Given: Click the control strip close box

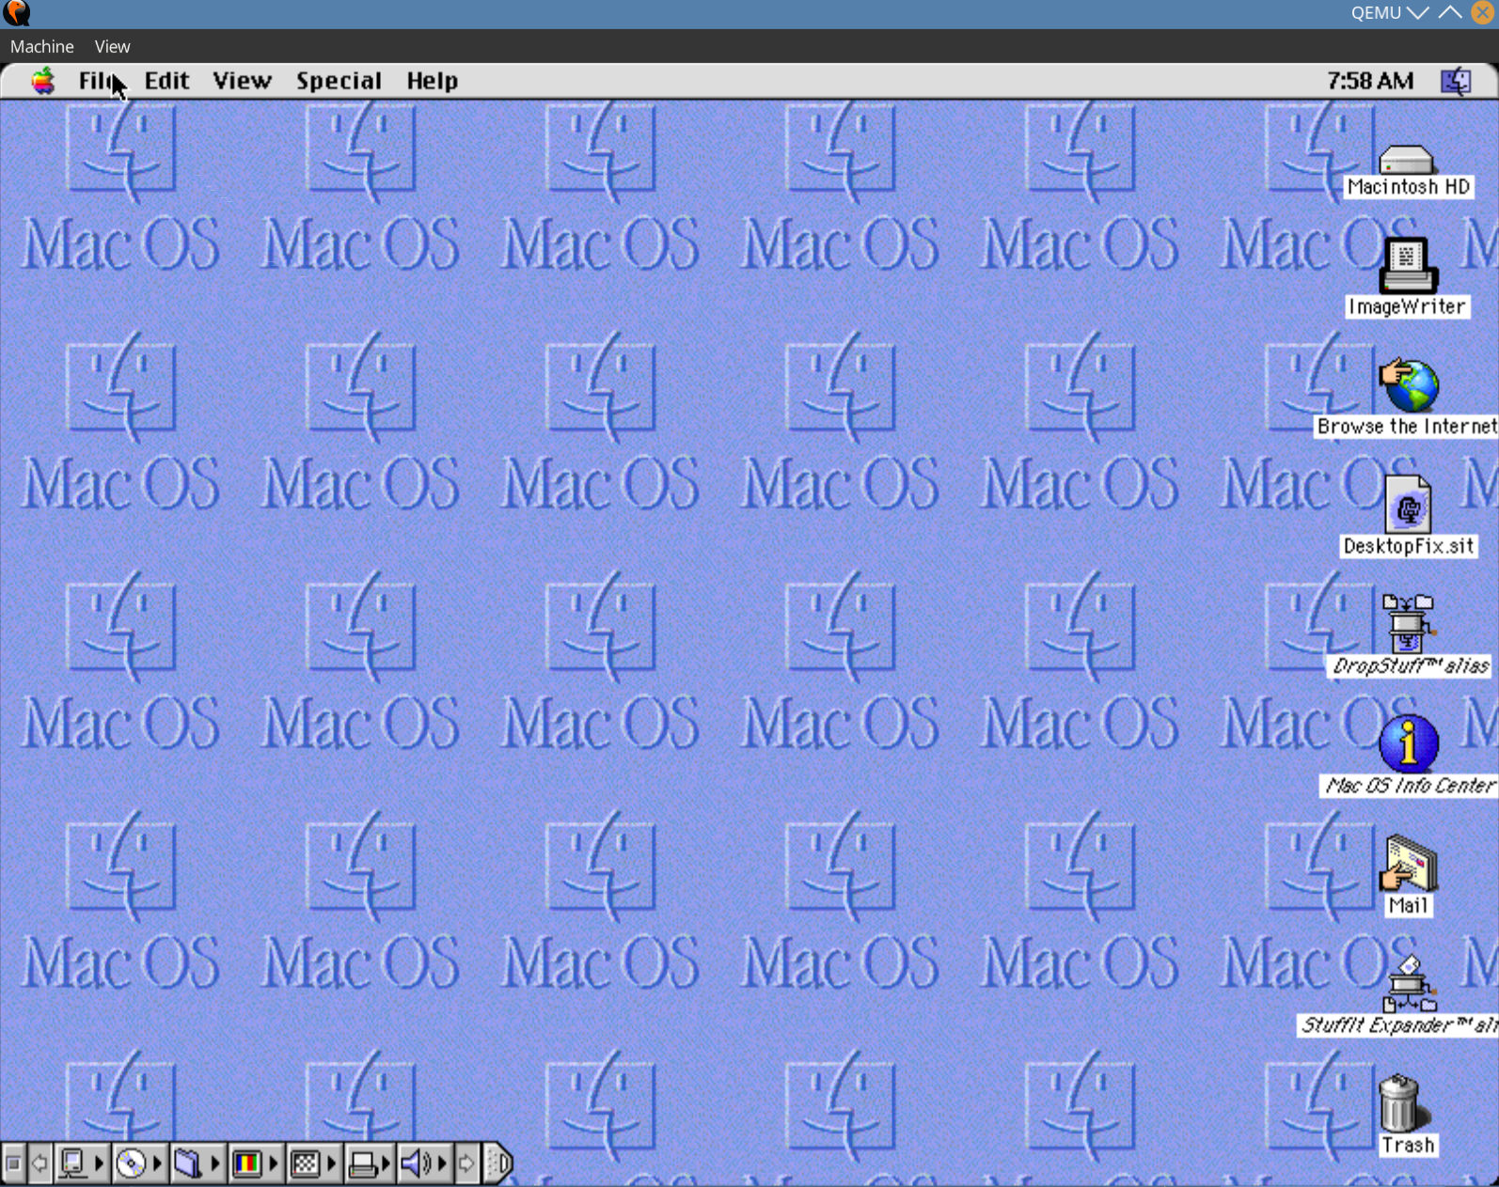Looking at the screenshot, I should pos(13,1164).
